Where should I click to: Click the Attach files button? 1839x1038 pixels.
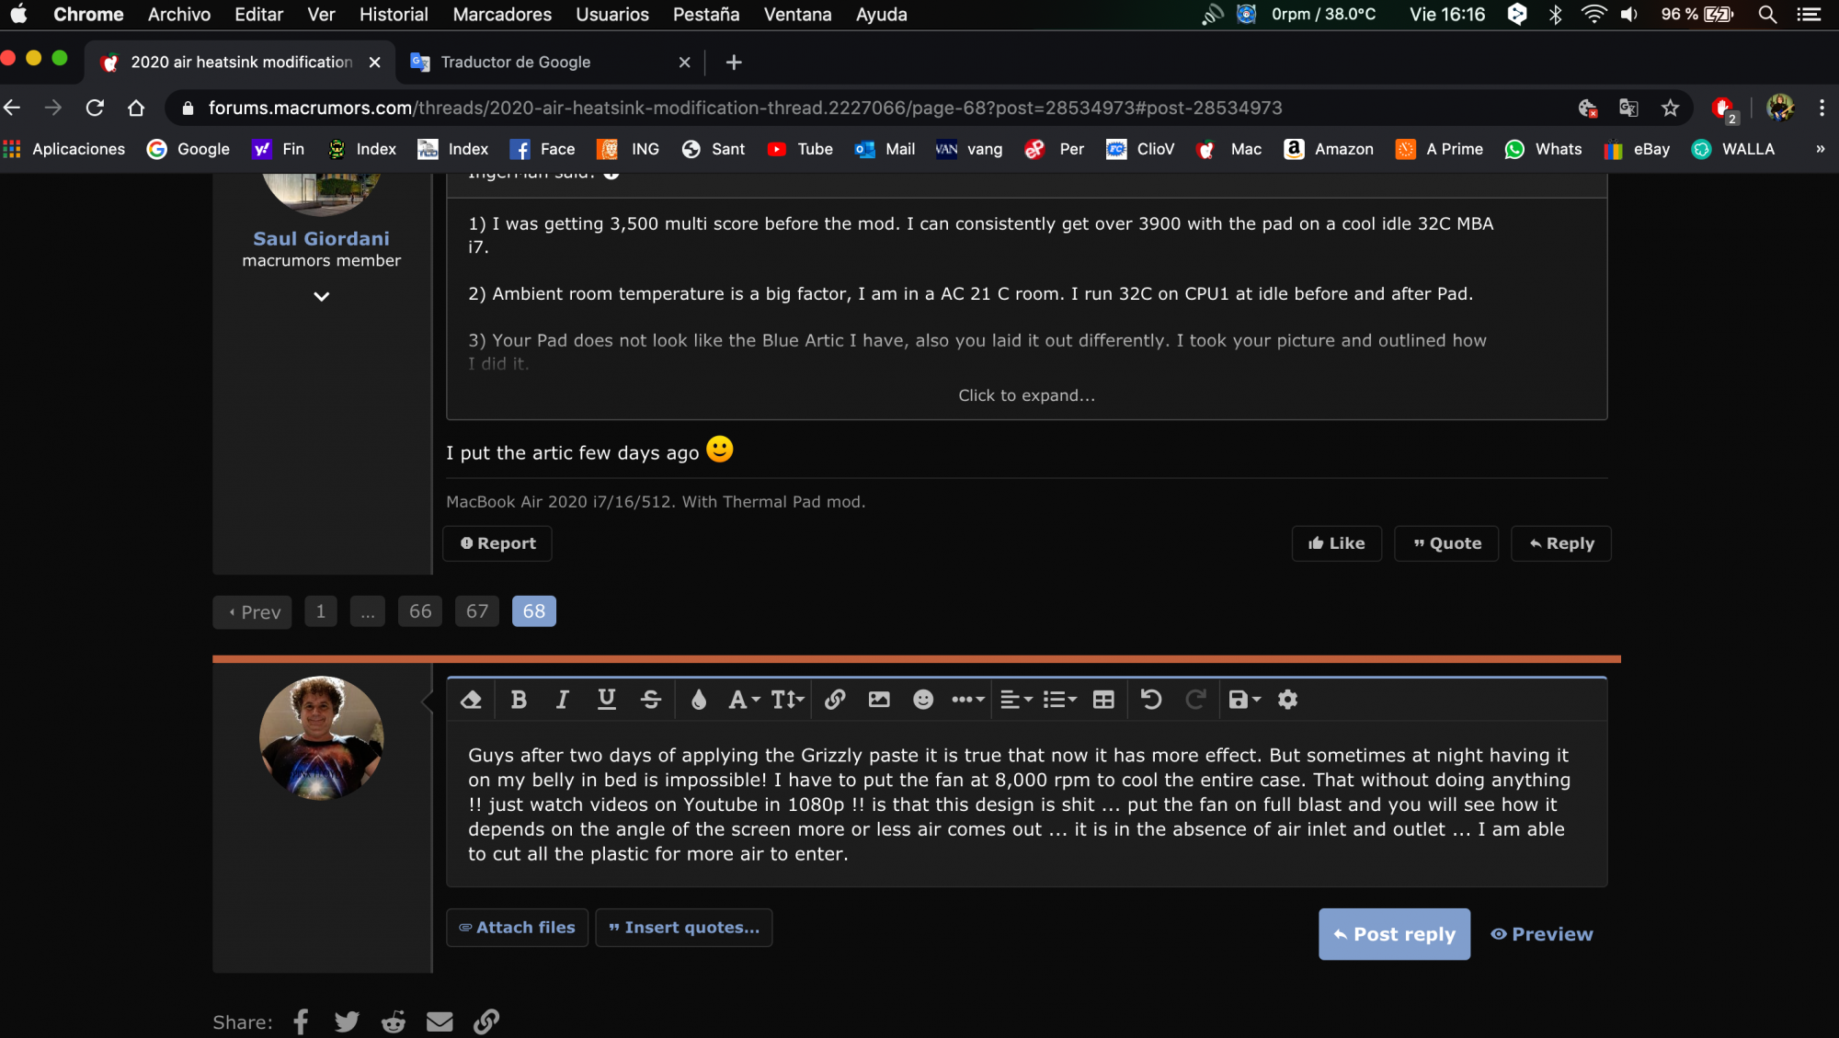(517, 928)
